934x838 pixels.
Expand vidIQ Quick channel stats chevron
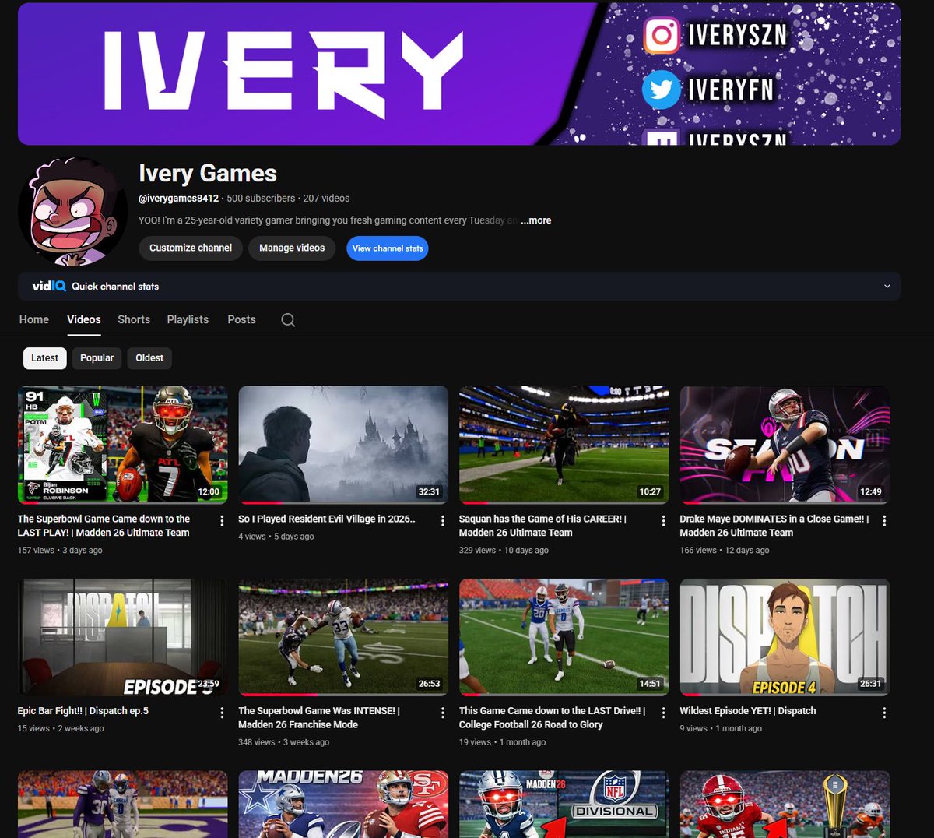tap(887, 287)
